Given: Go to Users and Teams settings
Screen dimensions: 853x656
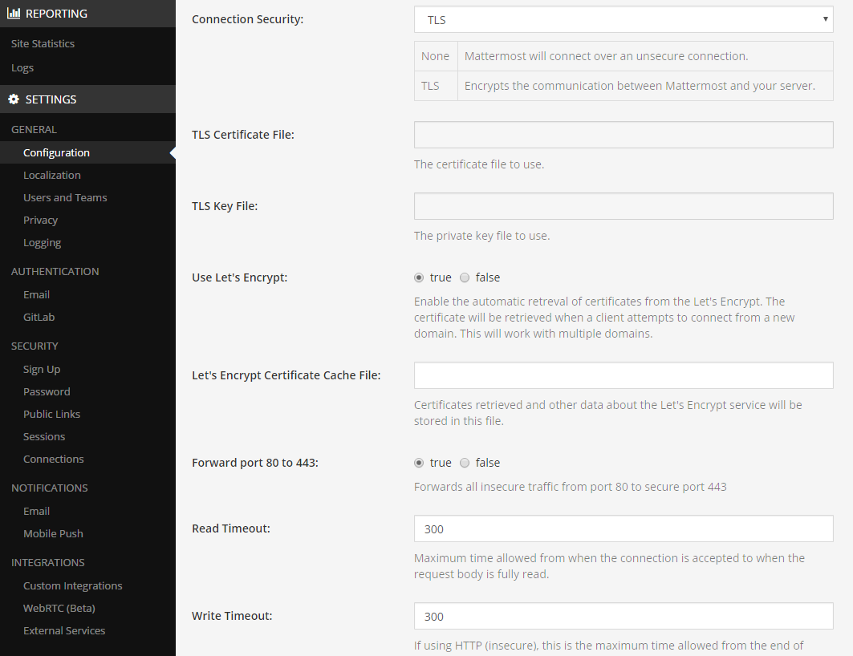Looking at the screenshot, I should pos(65,197).
